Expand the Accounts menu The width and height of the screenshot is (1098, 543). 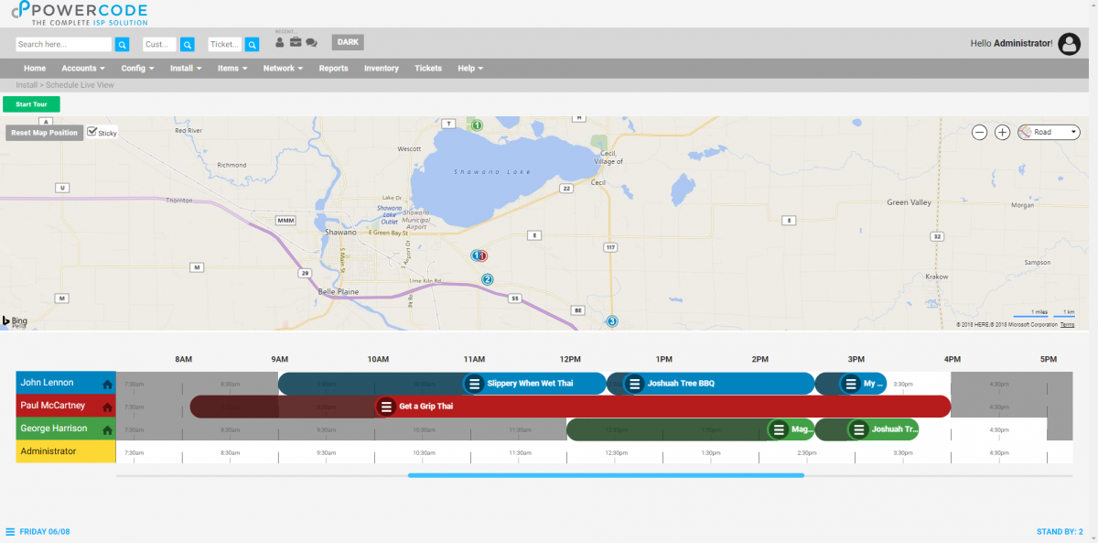click(82, 69)
